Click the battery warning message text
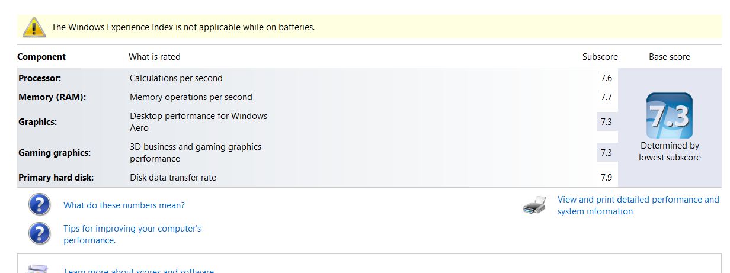The image size is (730, 273). [x=183, y=27]
